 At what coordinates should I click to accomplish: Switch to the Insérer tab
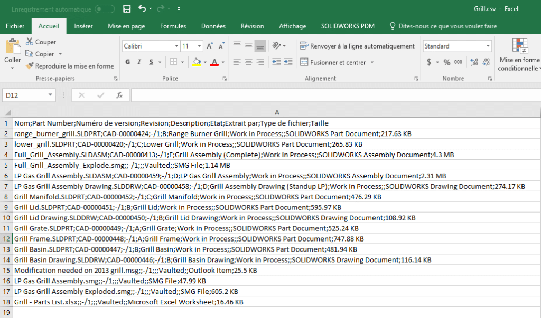[x=83, y=26]
